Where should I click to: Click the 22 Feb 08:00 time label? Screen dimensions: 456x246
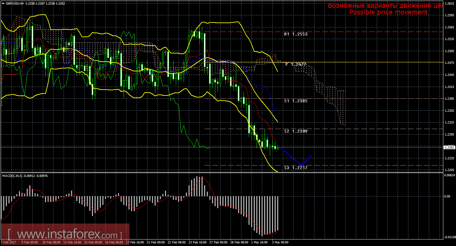[x=176, y=242]
